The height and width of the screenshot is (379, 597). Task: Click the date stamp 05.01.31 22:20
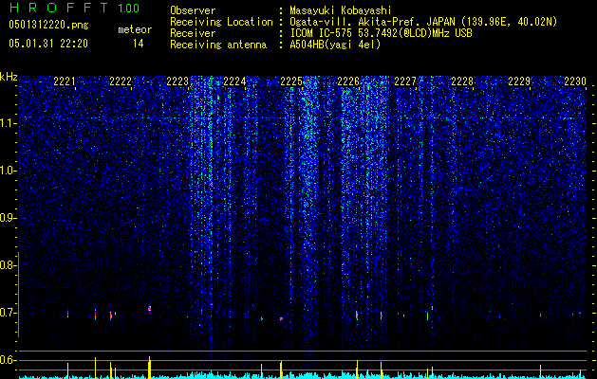coord(48,44)
